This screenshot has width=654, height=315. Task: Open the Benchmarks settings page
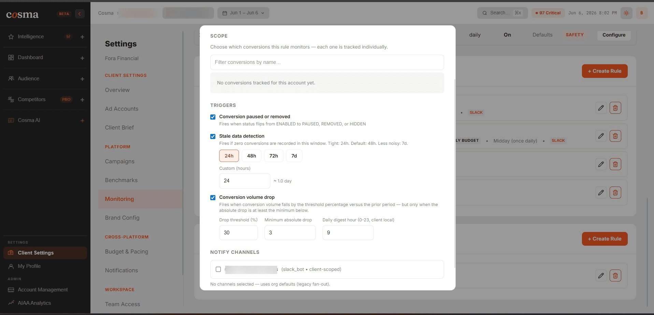coord(121,180)
